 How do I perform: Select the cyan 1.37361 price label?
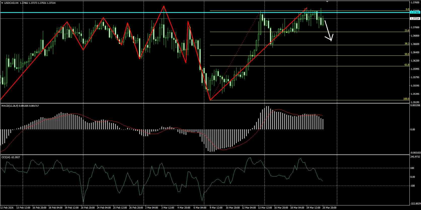(415, 12)
